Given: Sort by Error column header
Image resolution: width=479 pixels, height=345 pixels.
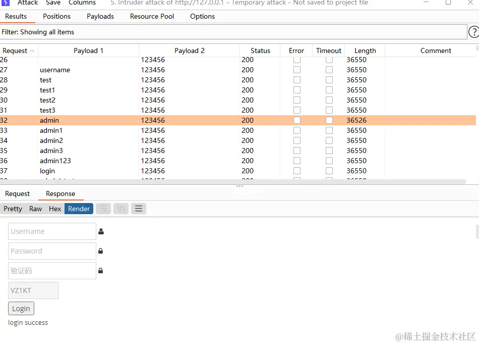Looking at the screenshot, I should [296, 51].
